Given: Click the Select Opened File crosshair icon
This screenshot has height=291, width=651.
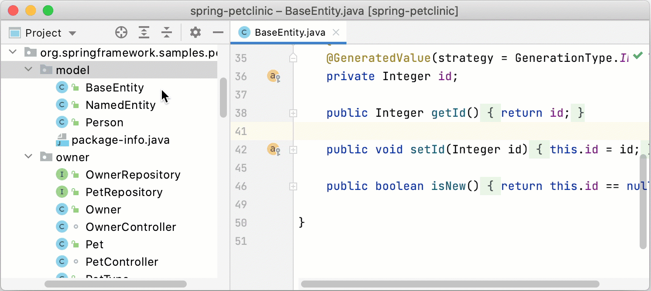Looking at the screenshot, I should coord(121,32).
